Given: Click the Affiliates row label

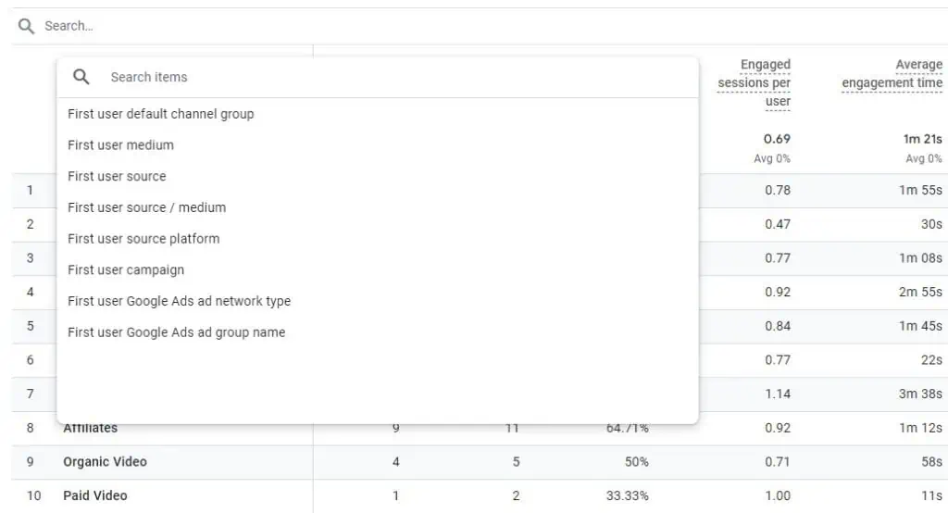Looking at the screenshot, I should pyautogui.click(x=91, y=429).
